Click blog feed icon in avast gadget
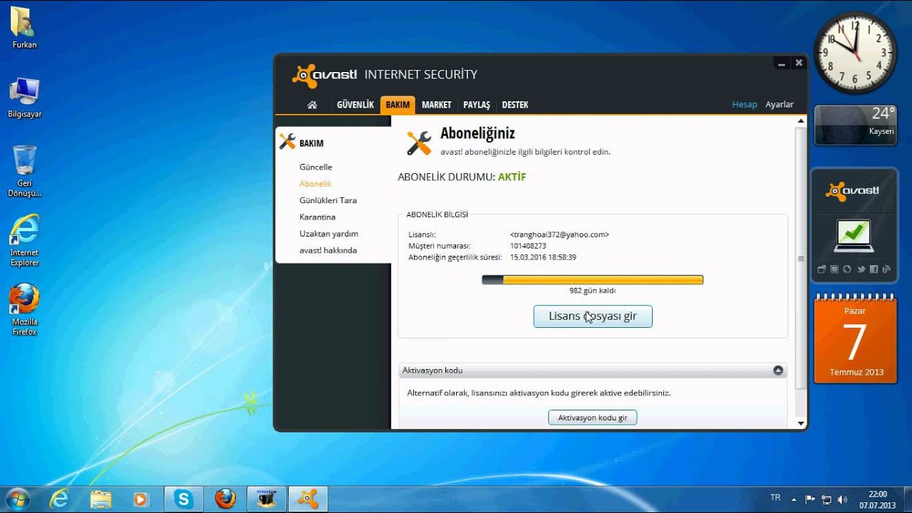This screenshot has width=912, height=513. [x=886, y=269]
